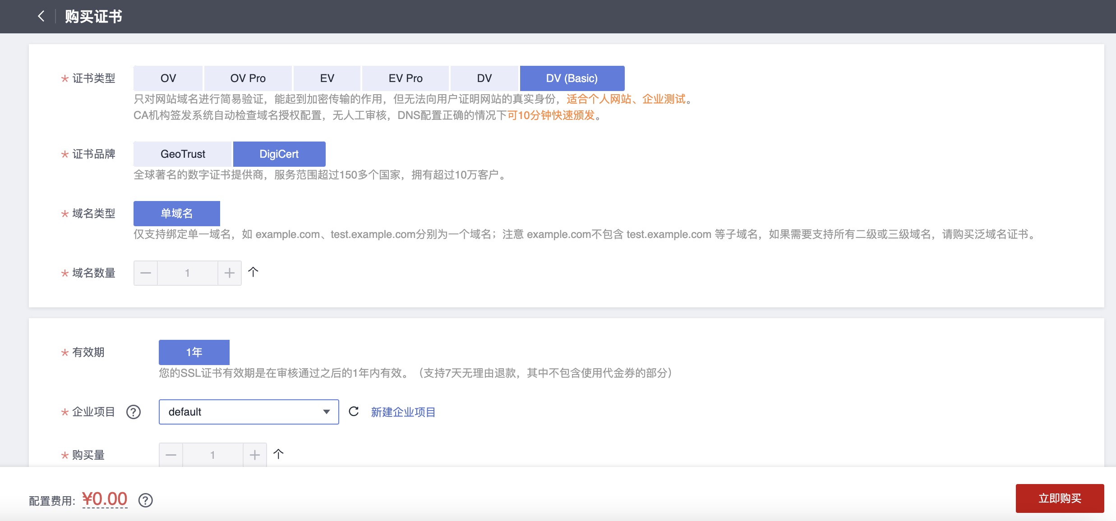This screenshot has width=1116, height=521.
Task: Open the help tooltip icon next to 企业项目
Action: pyautogui.click(x=133, y=411)
